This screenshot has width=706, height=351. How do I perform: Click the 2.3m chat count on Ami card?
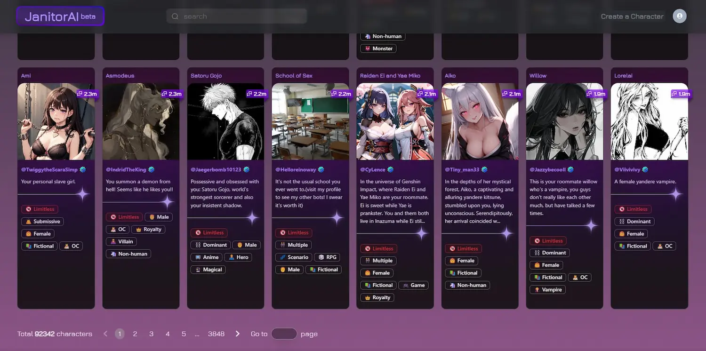click(x=87, y=94)
